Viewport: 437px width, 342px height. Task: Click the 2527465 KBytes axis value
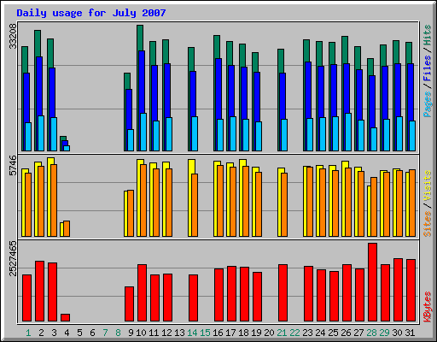(13, 259)
